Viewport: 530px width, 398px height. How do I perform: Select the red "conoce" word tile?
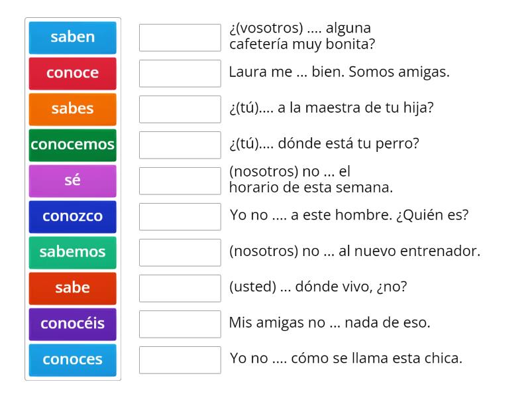(72, 74)
